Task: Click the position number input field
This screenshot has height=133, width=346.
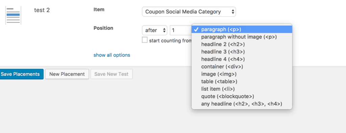Action: pyautogui.click(x=181, y=30)
